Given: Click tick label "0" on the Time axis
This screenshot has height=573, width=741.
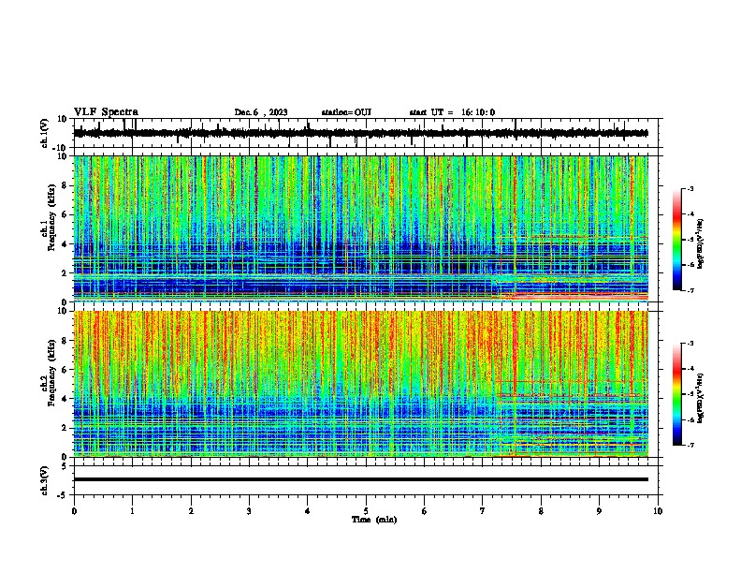Looking at the screenshot, I should (74, 511).
